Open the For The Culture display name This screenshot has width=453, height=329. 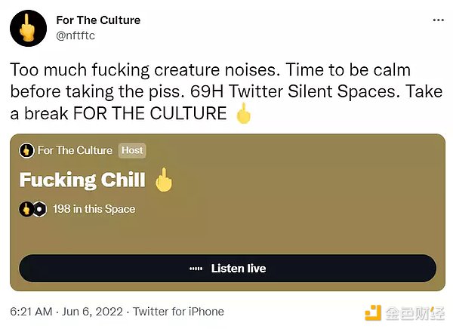pos(98,20)
